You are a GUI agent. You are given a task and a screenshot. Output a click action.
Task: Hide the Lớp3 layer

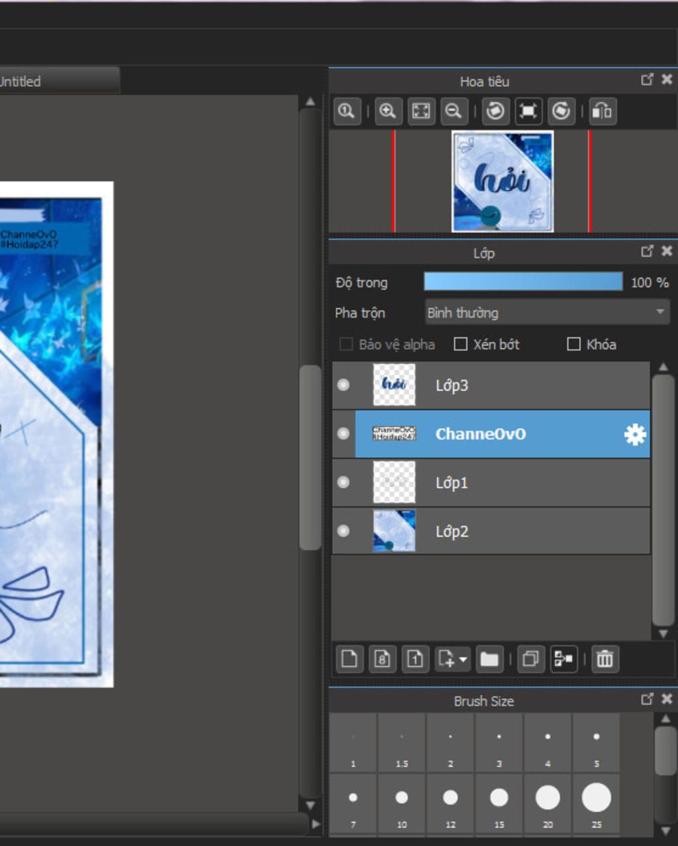pyautogui.click(x=343, y=385)
